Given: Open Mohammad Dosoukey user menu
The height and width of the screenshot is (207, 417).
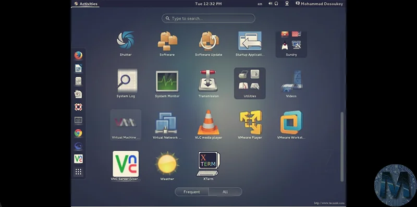Looking at the screenshot, I should point(319,4).
